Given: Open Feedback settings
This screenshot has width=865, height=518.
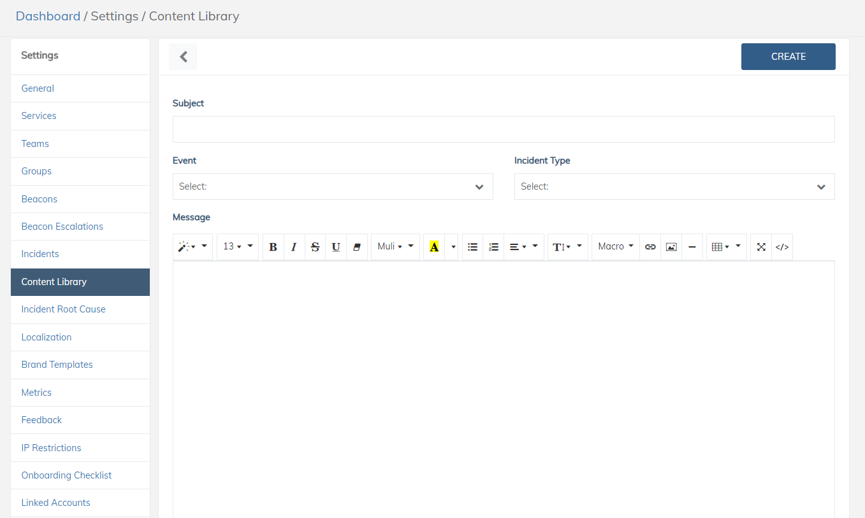Looking at the screenshot, I should tap(80, 420).
